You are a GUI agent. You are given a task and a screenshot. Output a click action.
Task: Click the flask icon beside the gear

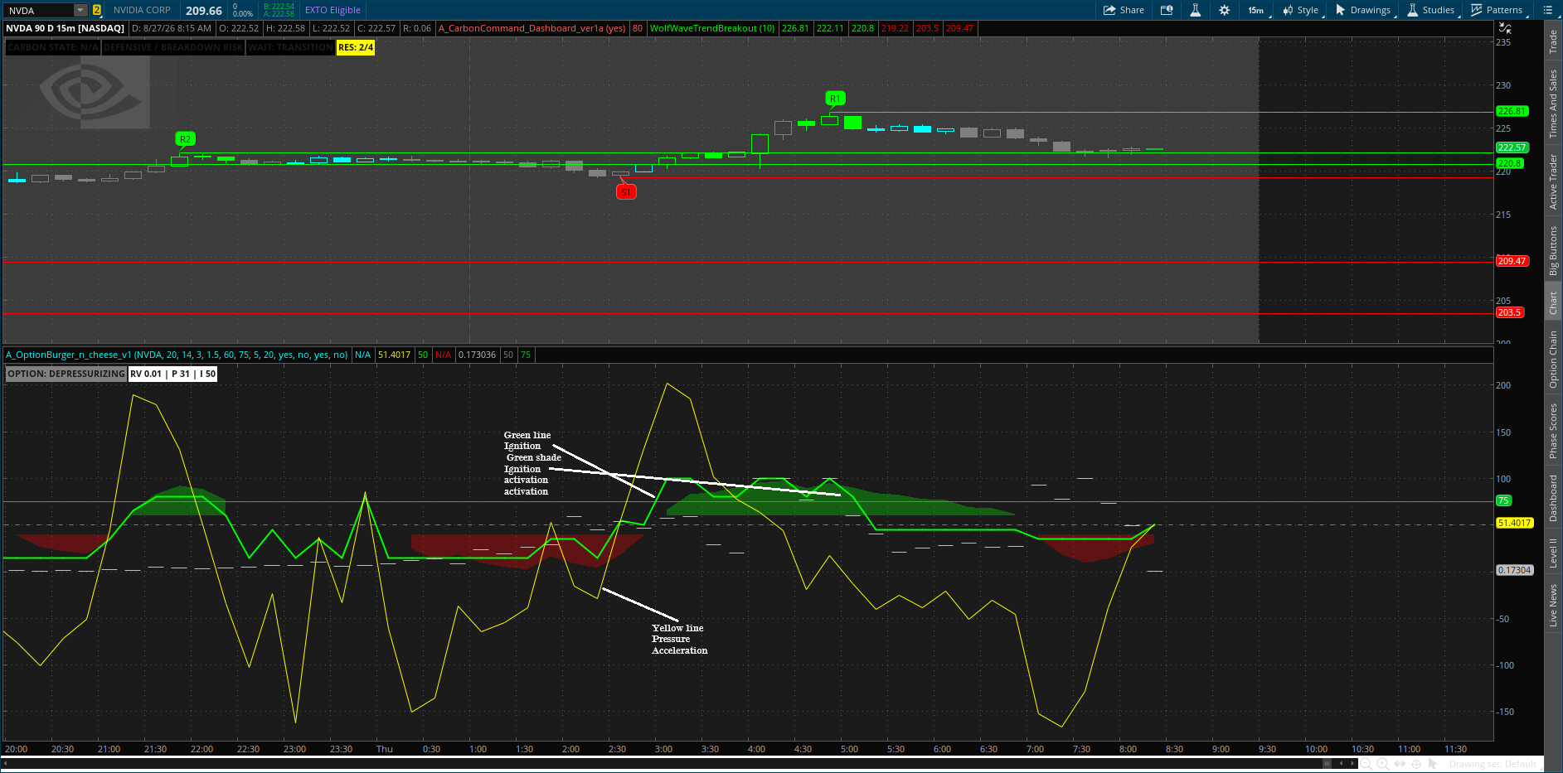pos(1196,10)
